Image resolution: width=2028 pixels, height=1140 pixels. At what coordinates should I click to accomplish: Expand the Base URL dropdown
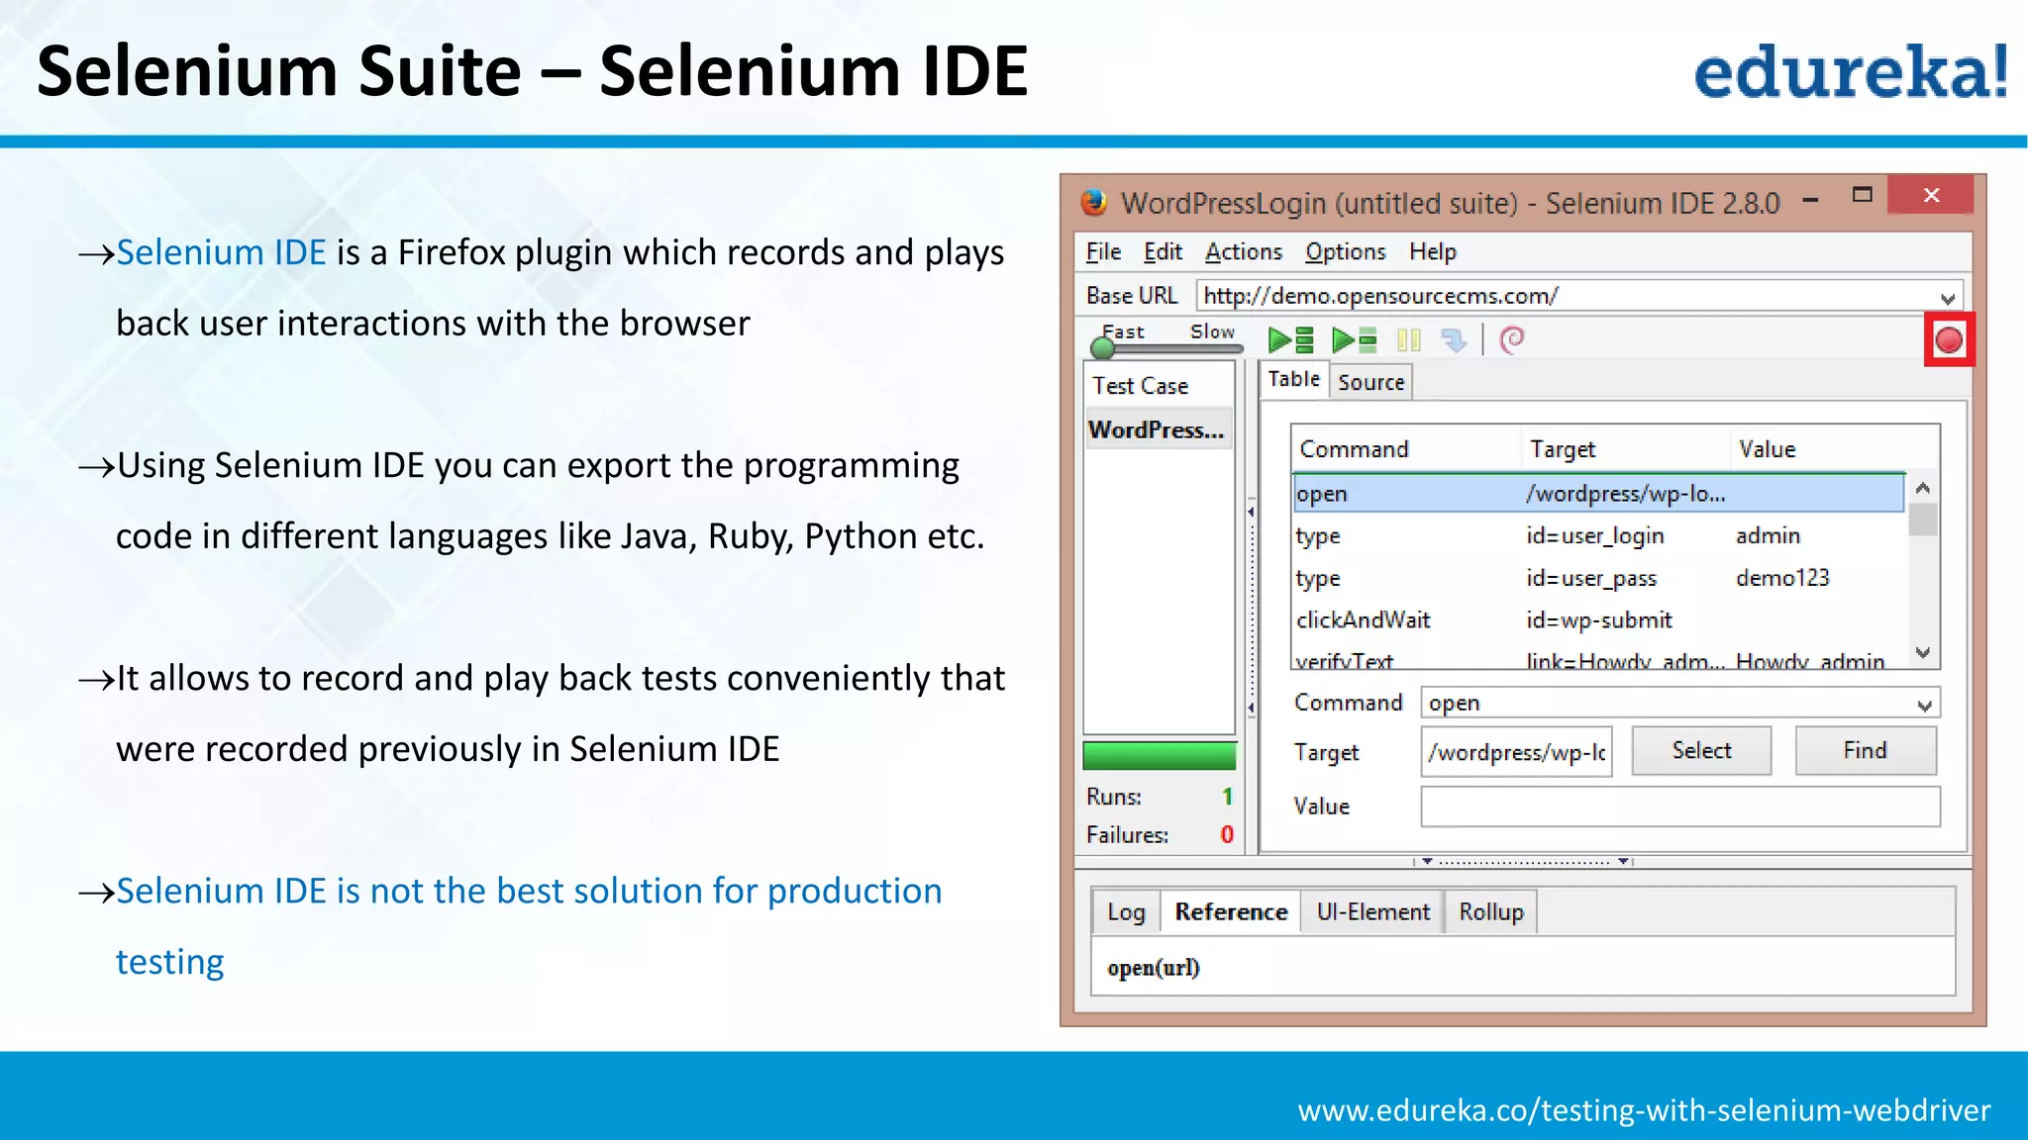point(1947,297)
